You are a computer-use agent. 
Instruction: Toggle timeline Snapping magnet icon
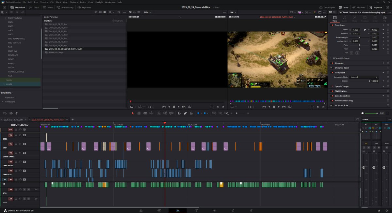(x=179, y=113)
